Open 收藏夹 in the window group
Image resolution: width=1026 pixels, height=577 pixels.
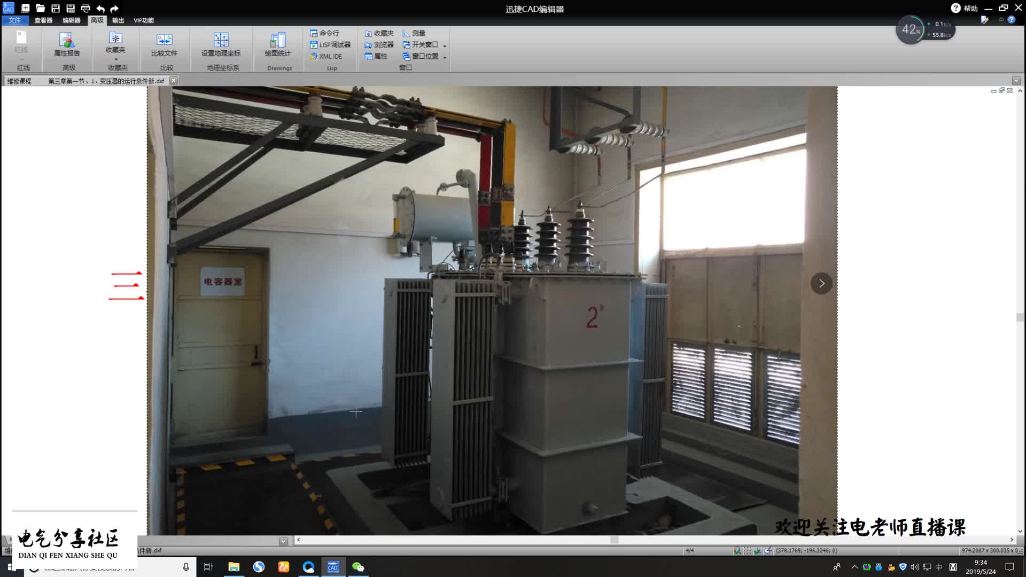point(379,33)
